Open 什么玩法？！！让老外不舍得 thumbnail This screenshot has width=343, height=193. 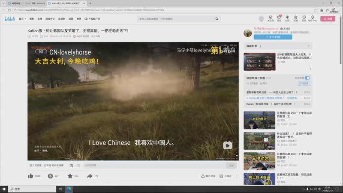[259, 141]
